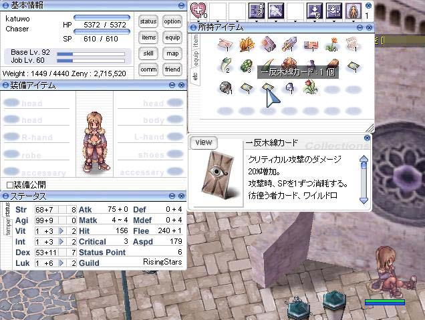Raise Luk stat with its arrow
The width and height of the screenshot is (425, 320).
pos(61,263)
